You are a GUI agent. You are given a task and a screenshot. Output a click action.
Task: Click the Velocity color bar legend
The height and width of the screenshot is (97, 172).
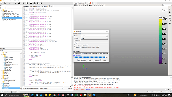click(160, 41)
